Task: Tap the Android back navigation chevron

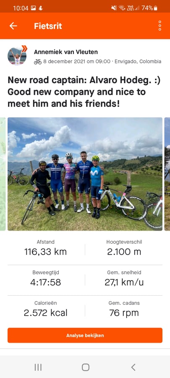Action: (133, 367)
